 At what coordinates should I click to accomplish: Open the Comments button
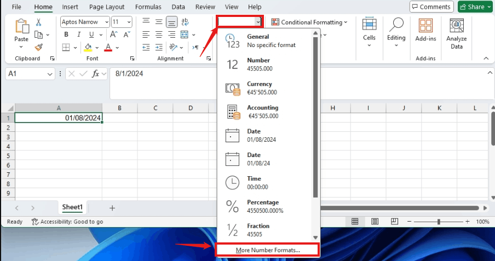[x=431, y=7]
